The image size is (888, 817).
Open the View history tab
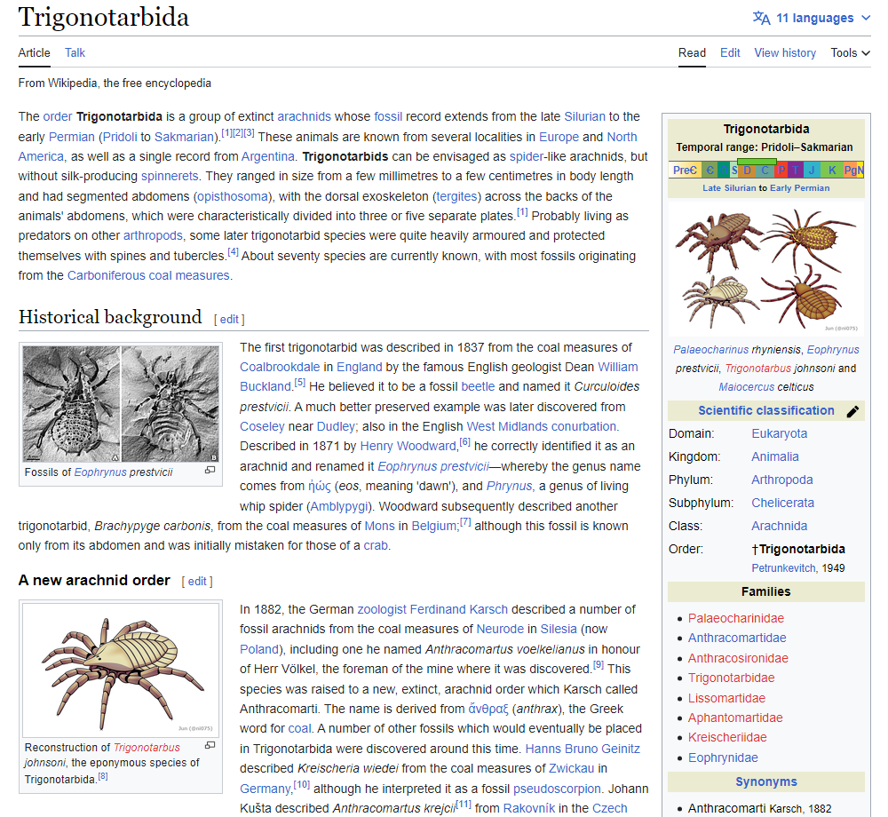(x=784, y=52)
